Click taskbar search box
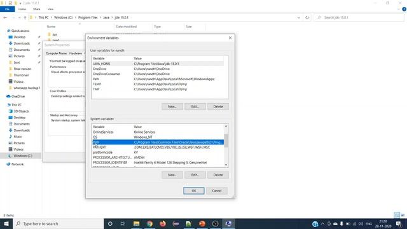The image size is (407, 229). point(58,223)
